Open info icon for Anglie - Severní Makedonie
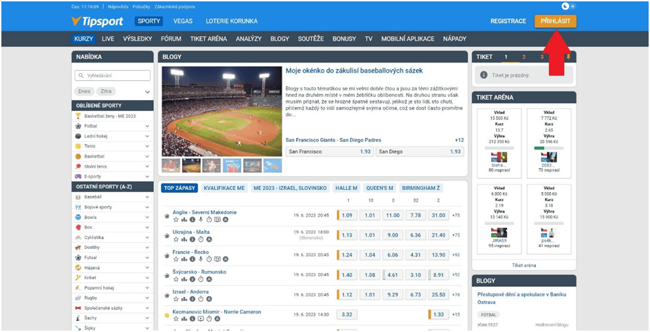The image size is (650, 332). tap(192, 220)
